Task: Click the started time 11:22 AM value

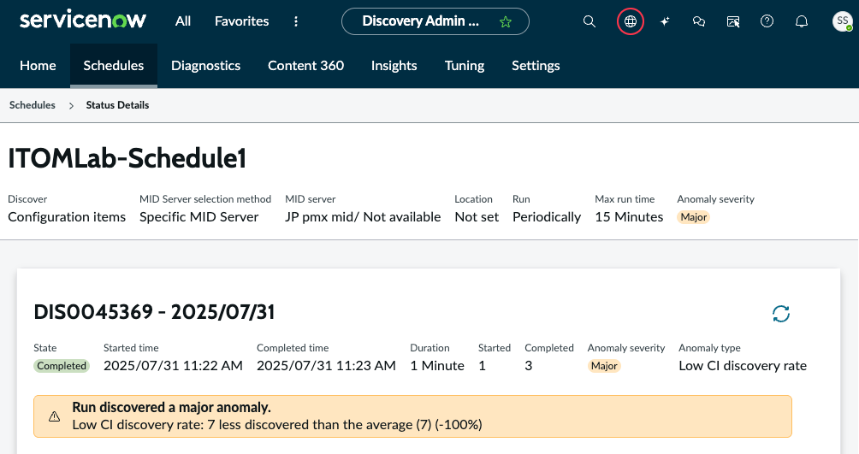Action: (x=173, y=366)
